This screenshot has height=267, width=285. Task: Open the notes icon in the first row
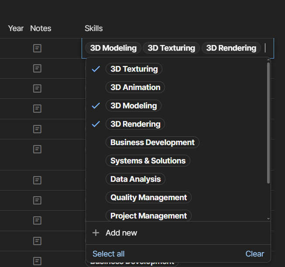click(x=38, y=48)
